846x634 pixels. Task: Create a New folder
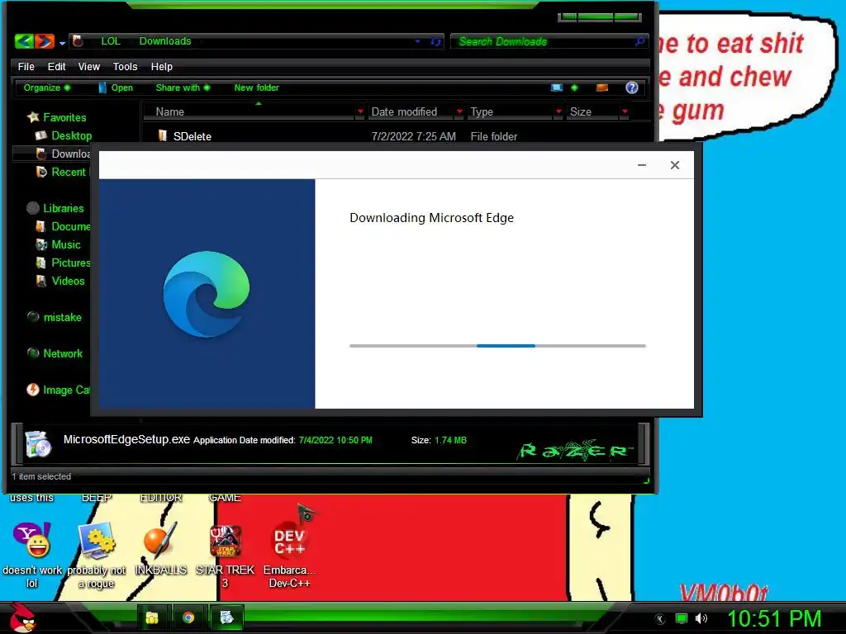click(x=256, y=88)
